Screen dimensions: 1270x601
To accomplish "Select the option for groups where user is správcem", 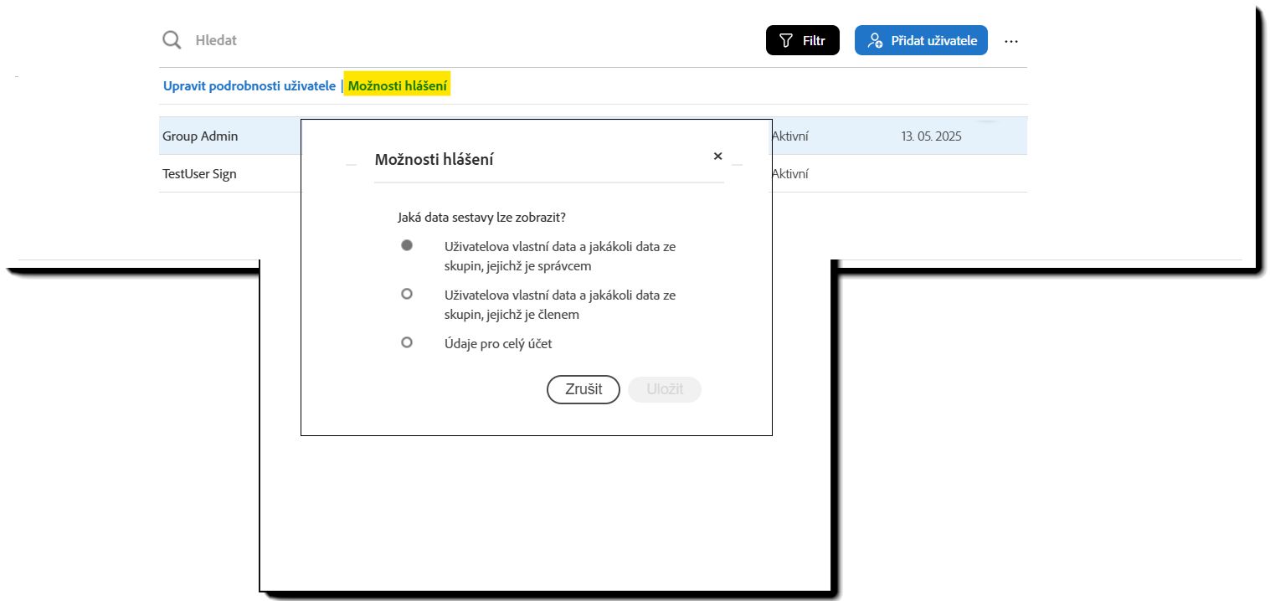I will pyautogui.click(x=407, y=245).
